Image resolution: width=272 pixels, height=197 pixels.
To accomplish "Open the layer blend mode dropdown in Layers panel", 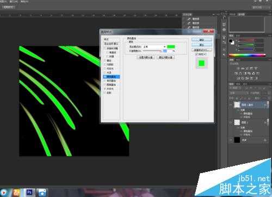I will click(237, 93).
